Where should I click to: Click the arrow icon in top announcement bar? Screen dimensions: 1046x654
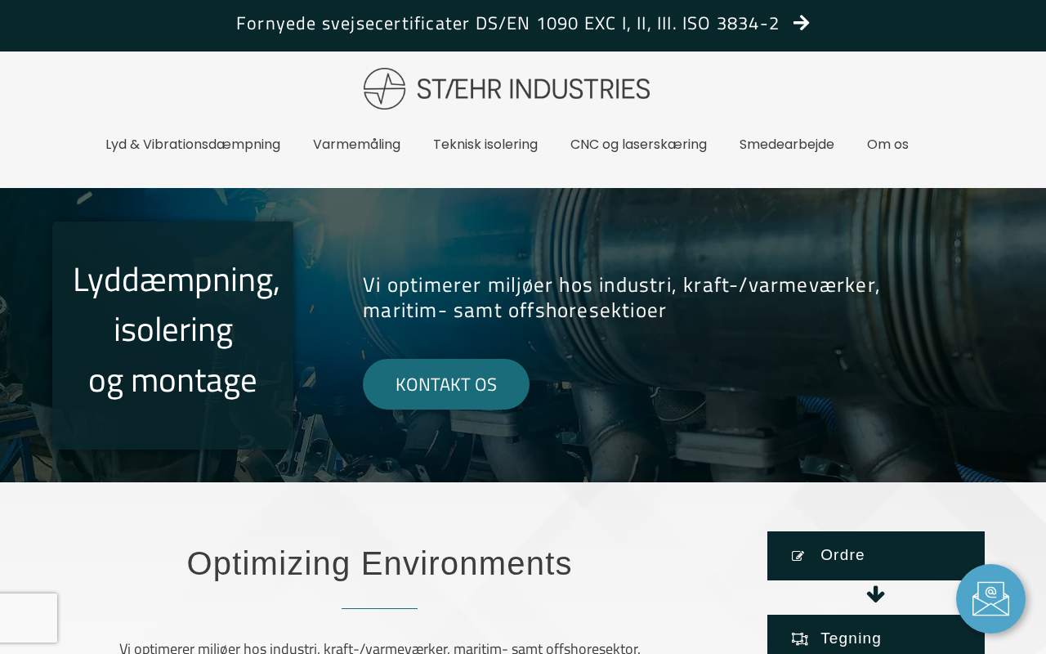[x=802, y=23]
